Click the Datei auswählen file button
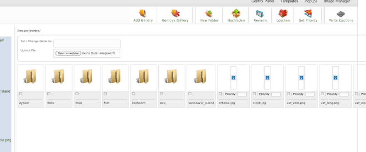This screenshot has width=366, height=152. (x=68, y=53)
